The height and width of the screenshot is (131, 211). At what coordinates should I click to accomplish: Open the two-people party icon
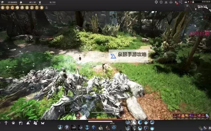tap(35, 123)
